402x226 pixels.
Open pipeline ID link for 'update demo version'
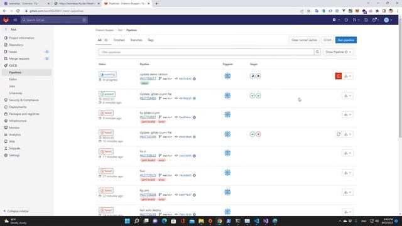[148, 78]
